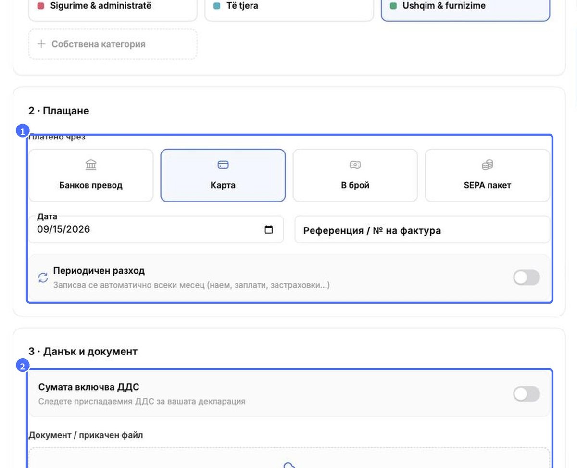Enable the Сумата включва ДДС toggle
Viewport: 577px width, 468px height.
[x=527, y=394]
